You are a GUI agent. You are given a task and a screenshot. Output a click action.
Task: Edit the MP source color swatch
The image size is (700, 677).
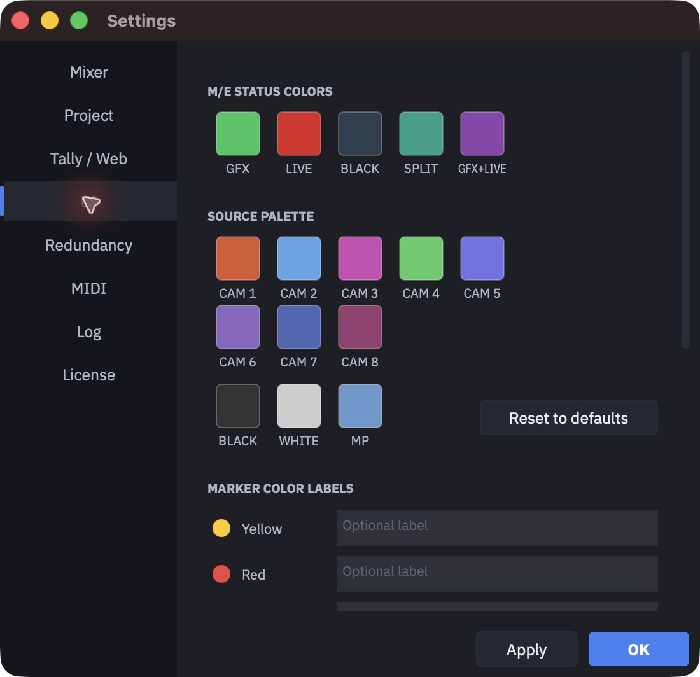360,406
